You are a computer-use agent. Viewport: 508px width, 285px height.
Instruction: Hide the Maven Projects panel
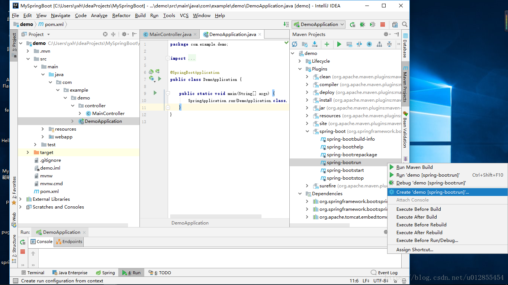click(x=397, y=34)
